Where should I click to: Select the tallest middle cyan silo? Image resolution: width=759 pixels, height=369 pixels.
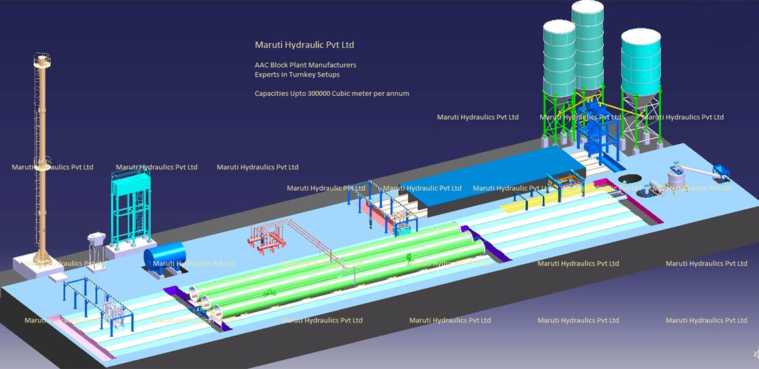tap(587, 41)
